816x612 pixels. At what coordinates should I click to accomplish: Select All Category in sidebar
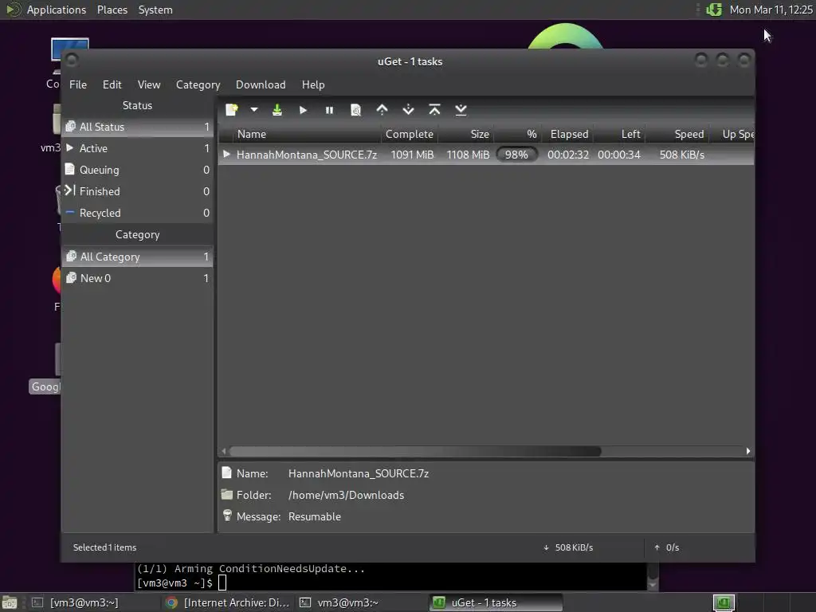(137, 257)
